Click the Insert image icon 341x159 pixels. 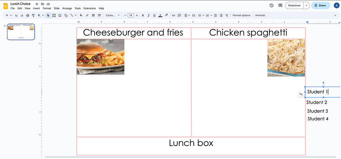pyautogui.click(x=60, y=15)
